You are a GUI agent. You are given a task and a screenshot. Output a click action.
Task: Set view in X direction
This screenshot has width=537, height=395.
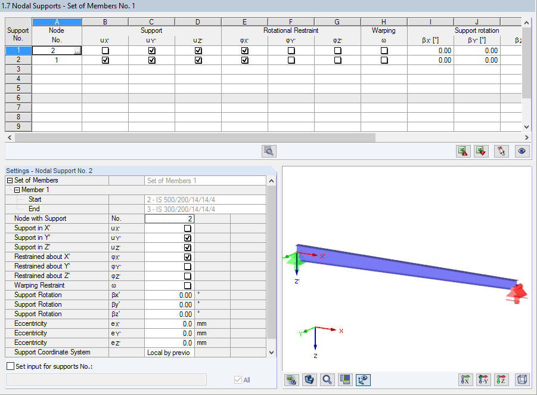click(x=465, y=379)
